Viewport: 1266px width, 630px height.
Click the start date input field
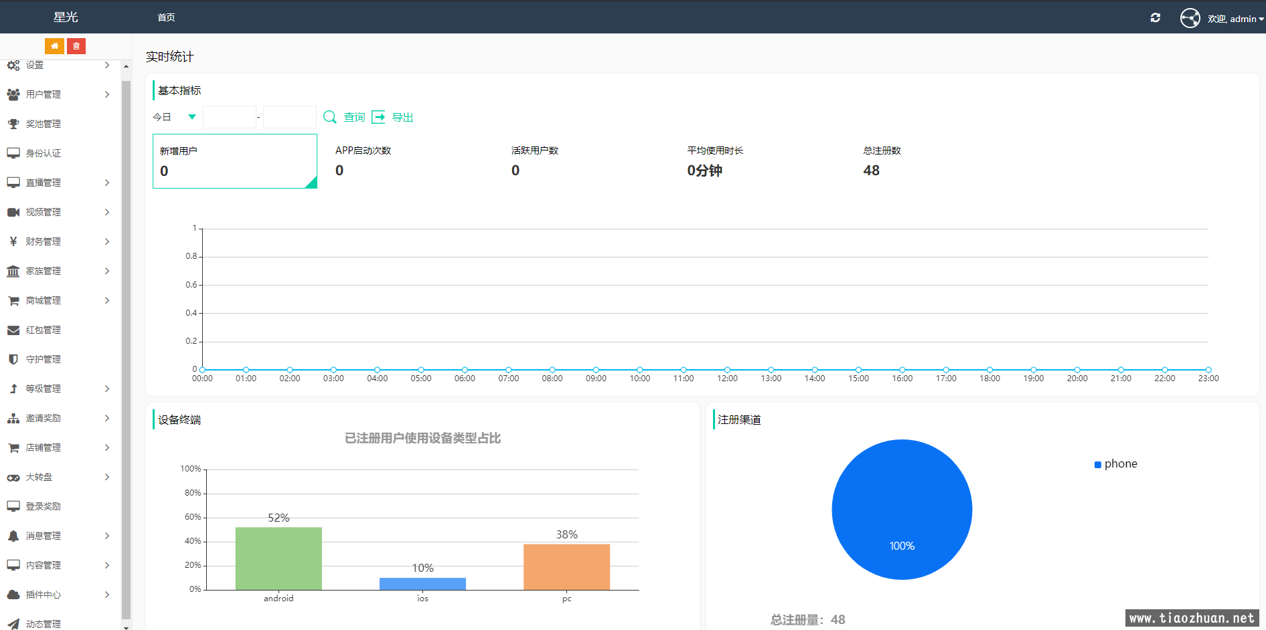(x=230, y=117)
